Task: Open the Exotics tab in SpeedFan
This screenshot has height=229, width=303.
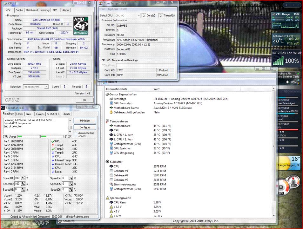Action: click(40, 114)
